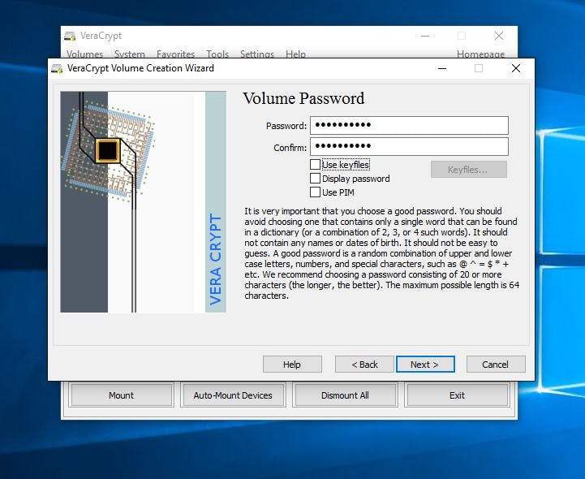Minimize the Volume Creation Wizard window
This screenshot has height=479, width=585.
coord(442,68)
